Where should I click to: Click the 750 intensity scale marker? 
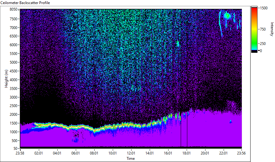[263, 29]
